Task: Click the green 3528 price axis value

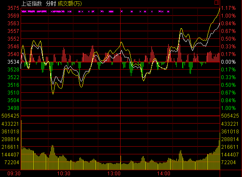Action: pos(13,70)
